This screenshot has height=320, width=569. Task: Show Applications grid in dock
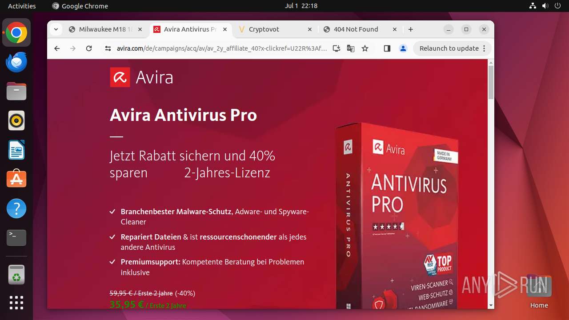(x=16, y=303)
